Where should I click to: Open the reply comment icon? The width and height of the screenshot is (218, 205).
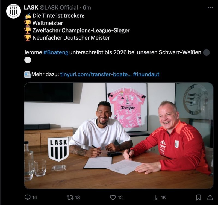click(x=28, y=197)
